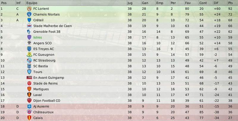Click the Angers SCO club logo
238x121 pixels.
coord(29,43)
